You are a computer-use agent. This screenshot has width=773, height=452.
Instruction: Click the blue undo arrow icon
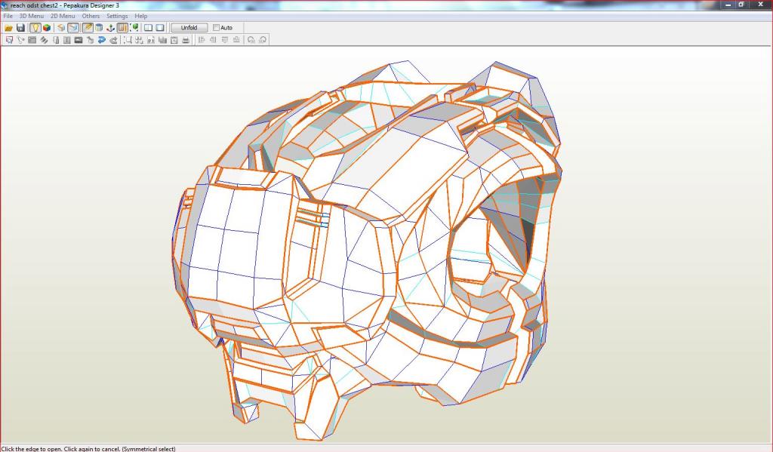coord(101,40)
